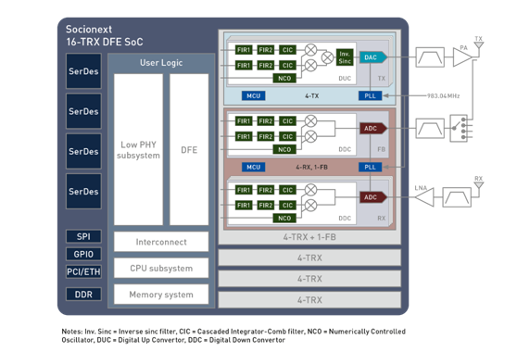Click the combining mixer before Inv. Sinc
Screen dimensions: 517x352
pos(327,57)
